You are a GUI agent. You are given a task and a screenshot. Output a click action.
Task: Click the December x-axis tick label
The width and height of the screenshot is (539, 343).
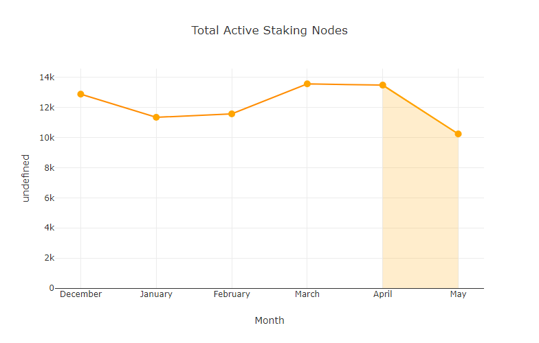pos(80,294)
